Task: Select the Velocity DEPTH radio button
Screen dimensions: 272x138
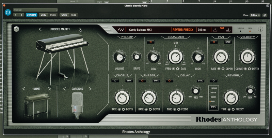Action: click(250, 69)
